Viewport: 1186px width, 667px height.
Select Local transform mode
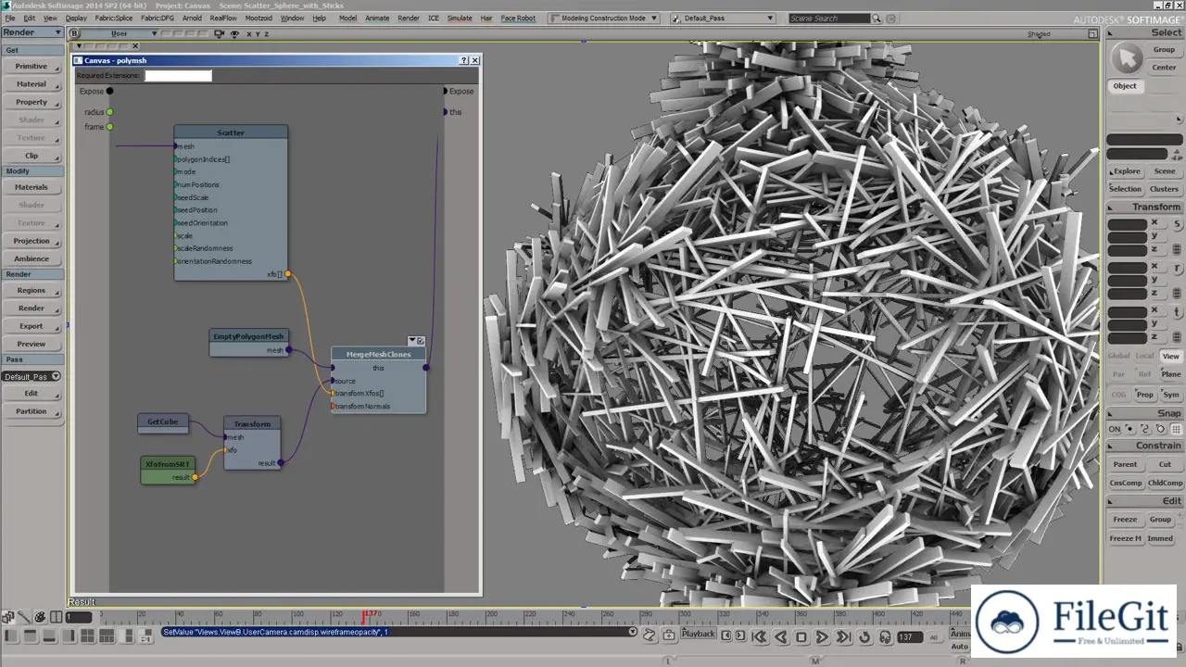pos(1145,356)
